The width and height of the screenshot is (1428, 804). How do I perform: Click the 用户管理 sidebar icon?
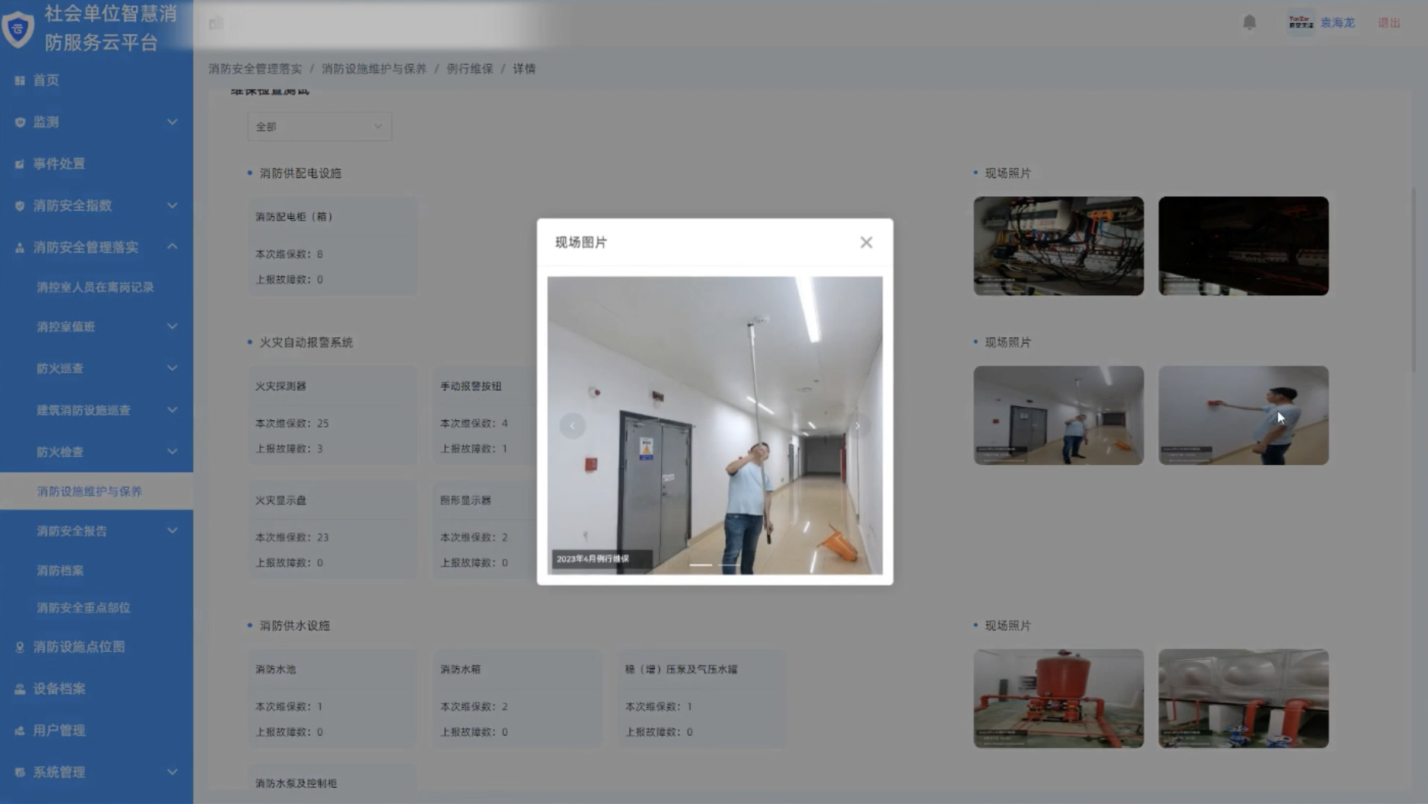(20, 730)
